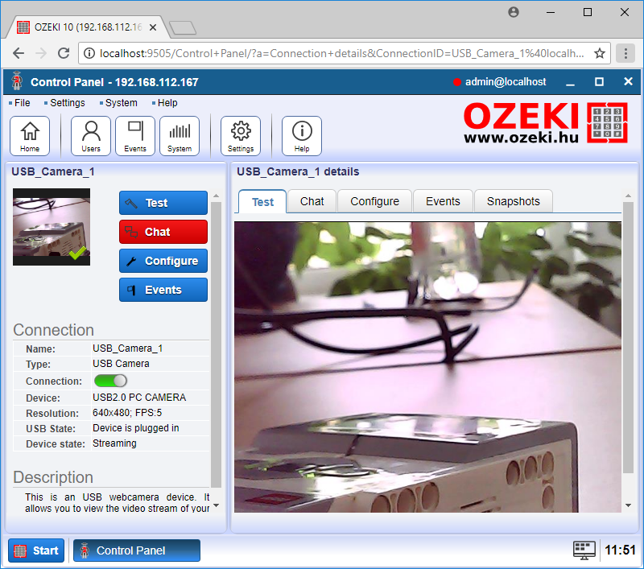Maximize the Control Panel inner window
The width and height of the screenshot is (644, 569).
pos(599,82)
